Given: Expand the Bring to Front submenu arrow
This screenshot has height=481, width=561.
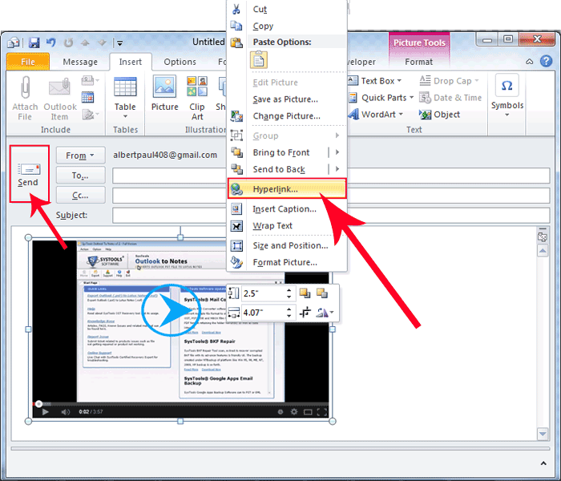Looking at the screenshot, I should pyautogui.click(x=337, y=152).
